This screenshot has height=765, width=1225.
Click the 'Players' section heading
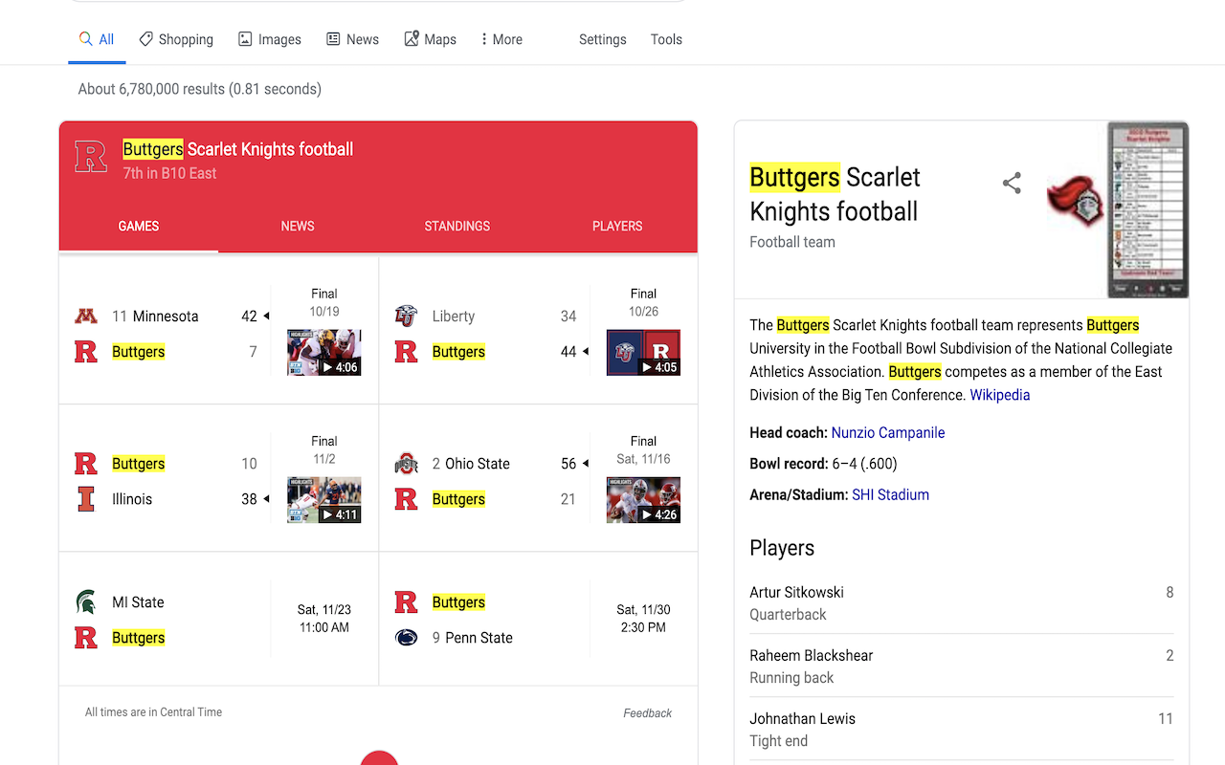coord(782,548)
